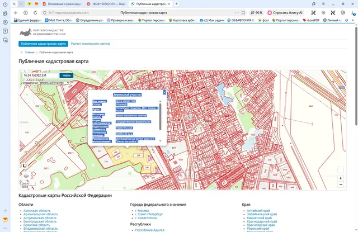Click the 90% zoom indicator
Viewport: 358px width, 232px height.
tap(257, 13)
